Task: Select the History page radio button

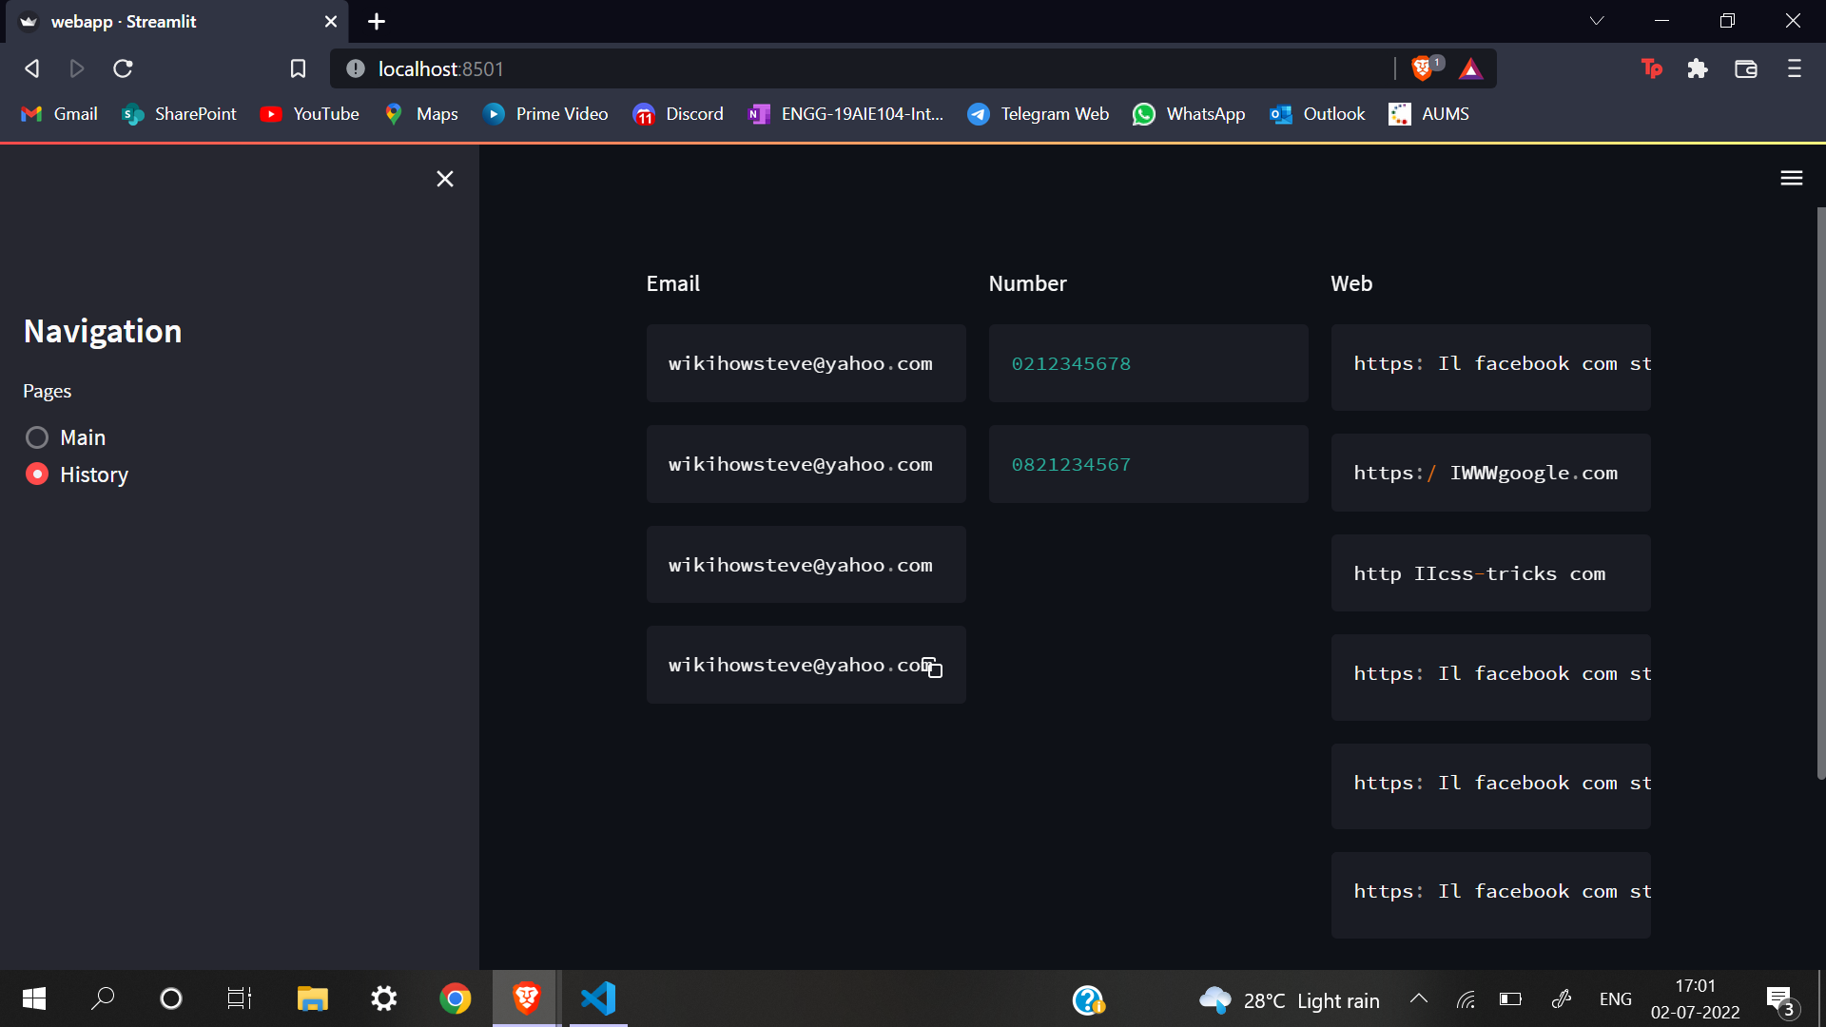Action: (37, 474)
